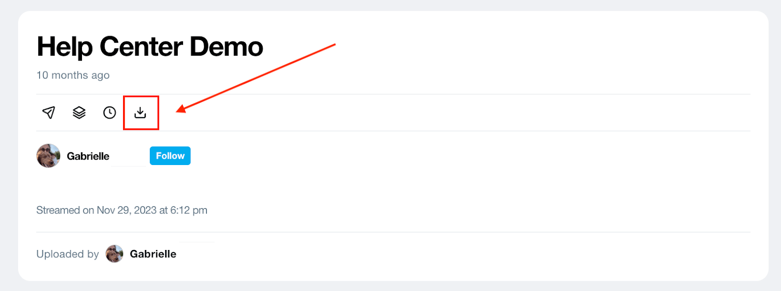Add Help Center Demo to a collection
Image resolution: width=781 pixels, height=291 pixels.
coord(79,113)
